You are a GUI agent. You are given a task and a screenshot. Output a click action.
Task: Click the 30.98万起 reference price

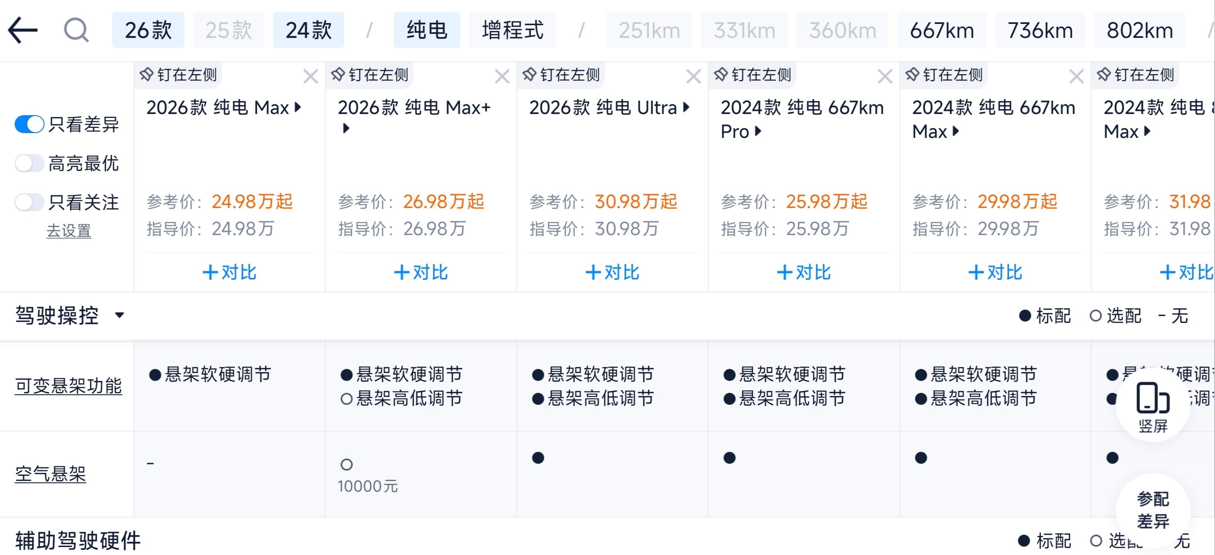pyautogui.click(x=636, y=202)
